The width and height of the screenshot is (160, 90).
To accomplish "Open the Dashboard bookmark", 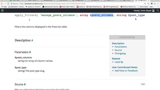I will click(16, 7).
